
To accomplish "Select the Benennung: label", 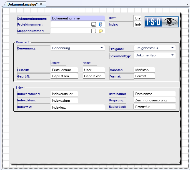I will pyautogui.click(x=34, y=48).
